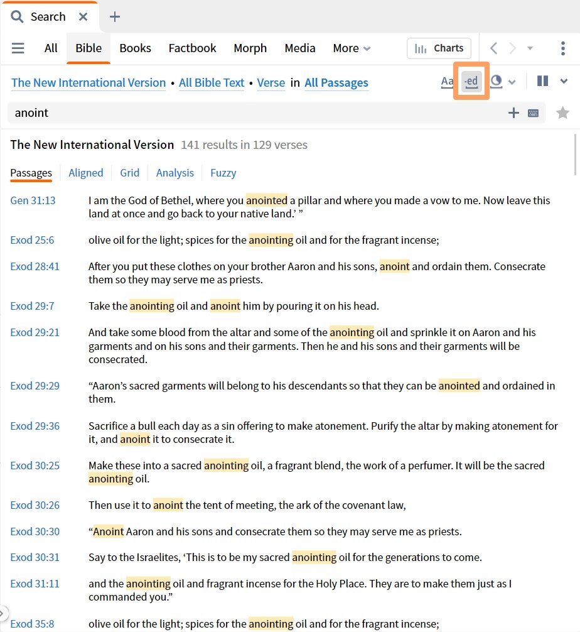This screenshot has width=580, height=632.
Task: Expand the layout options chevron
Action: coord(564,82)
